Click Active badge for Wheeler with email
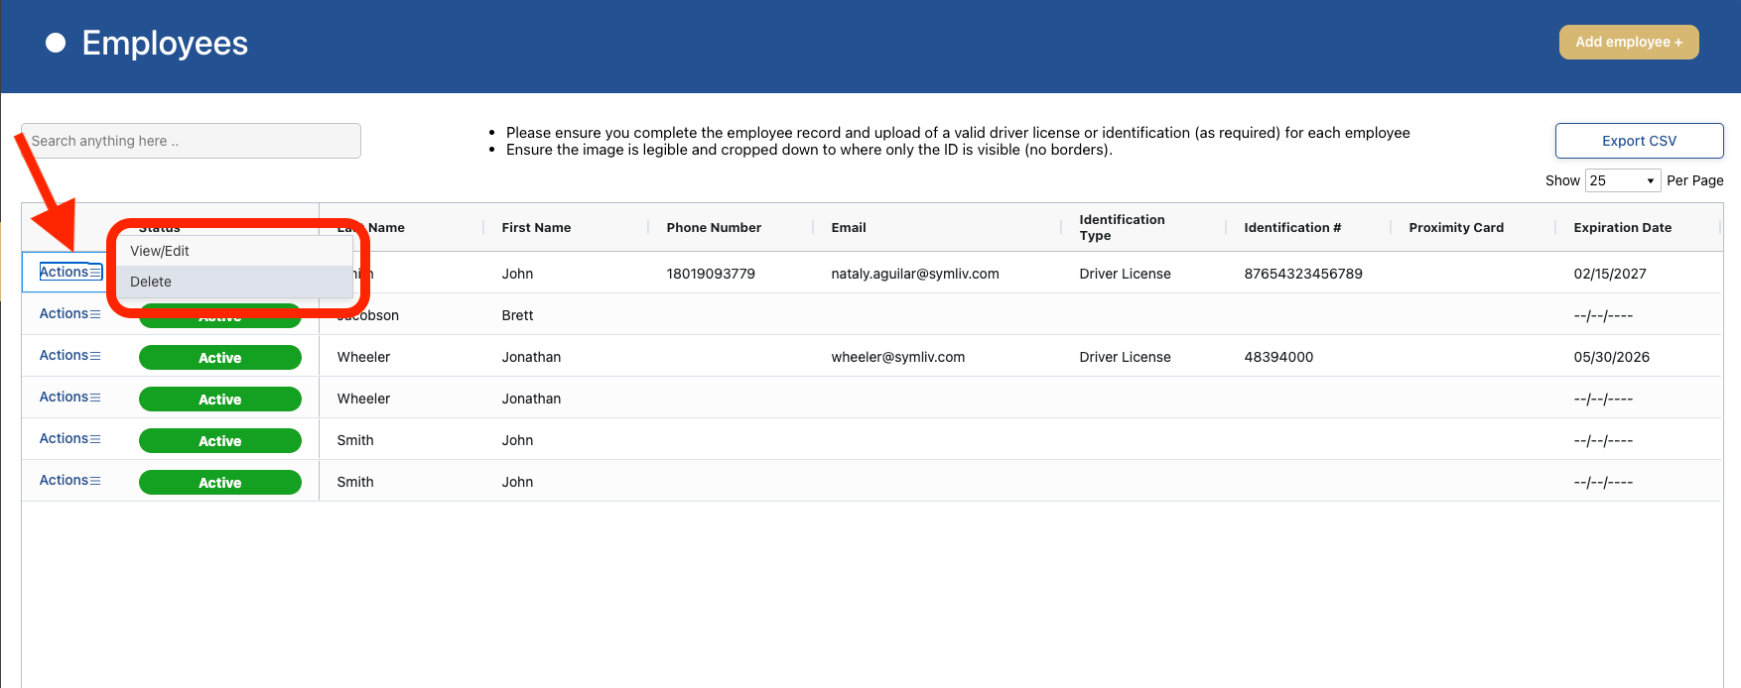This screenshot has width=1741, height=688. click(x=219, y=357)
